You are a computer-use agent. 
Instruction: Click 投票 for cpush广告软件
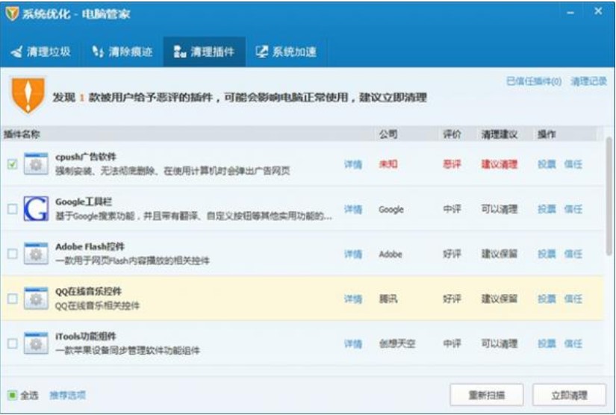(547, 164)
